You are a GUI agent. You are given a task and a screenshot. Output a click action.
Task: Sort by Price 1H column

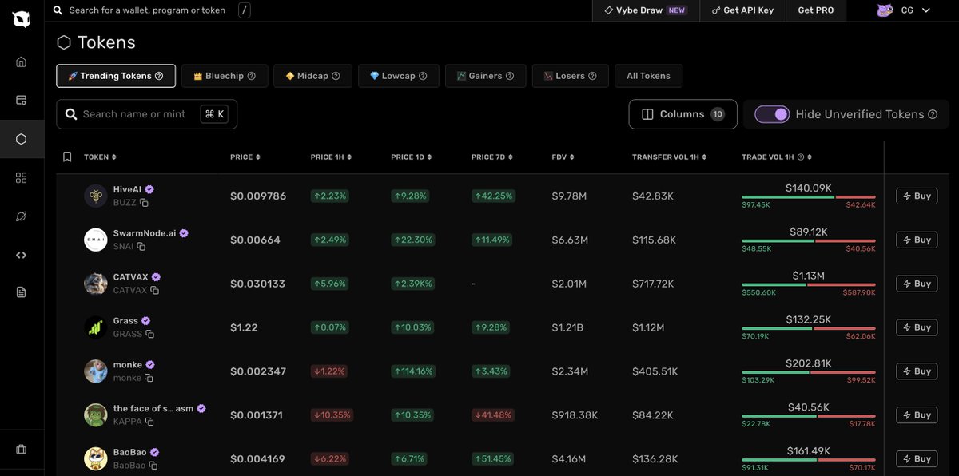click(331, 157)
